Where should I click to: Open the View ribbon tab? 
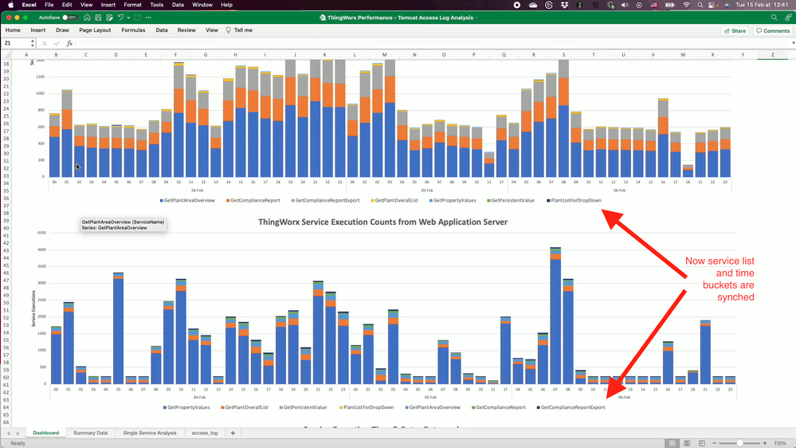tap(212, 30)
